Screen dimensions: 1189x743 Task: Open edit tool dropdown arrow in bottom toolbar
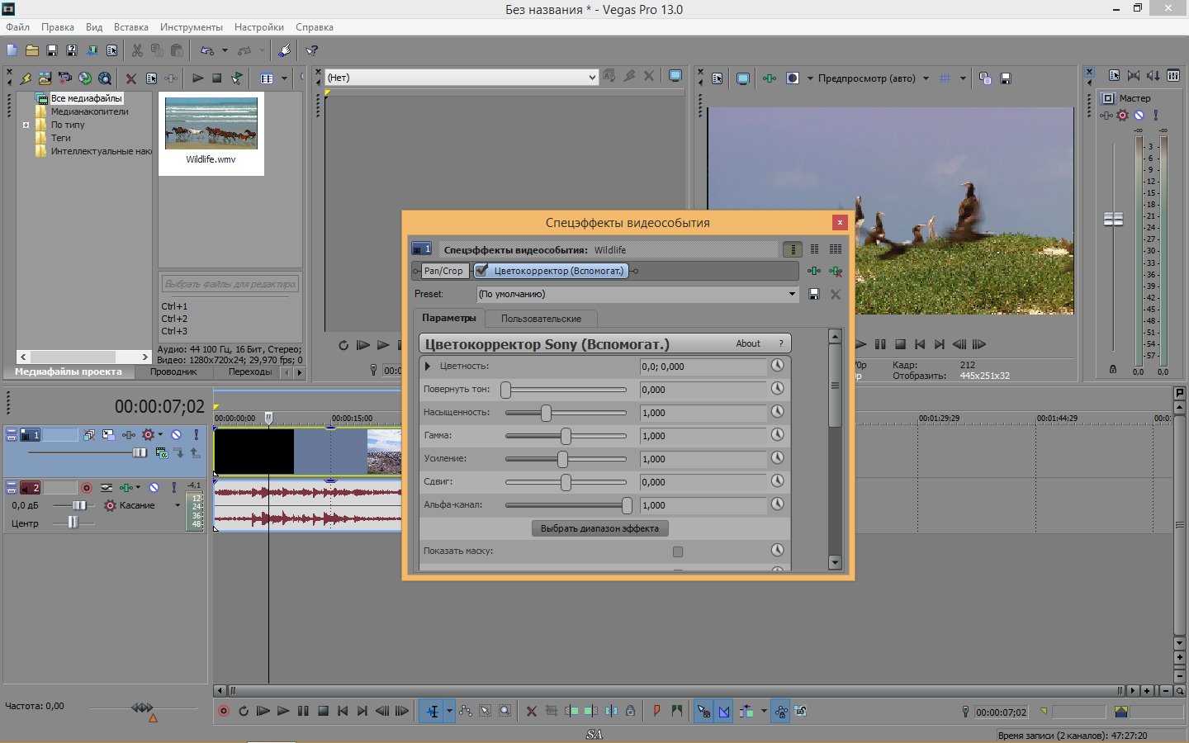(449, 711)
